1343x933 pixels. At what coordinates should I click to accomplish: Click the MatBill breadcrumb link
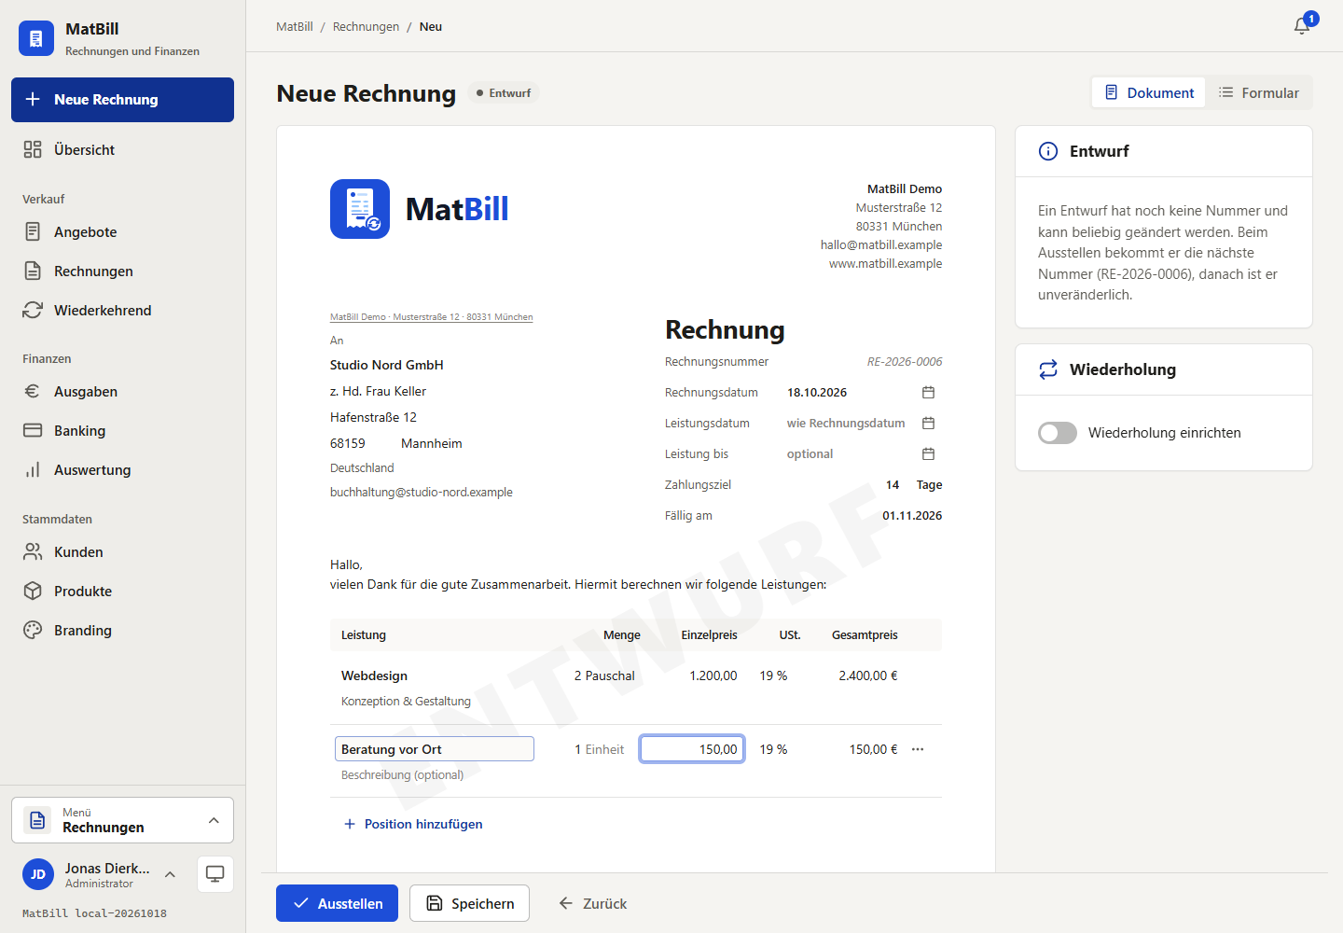(x=295, y=26)
